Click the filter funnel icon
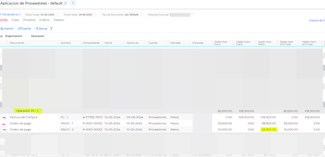This screenshot has width=325, height=157. (52, 28)
